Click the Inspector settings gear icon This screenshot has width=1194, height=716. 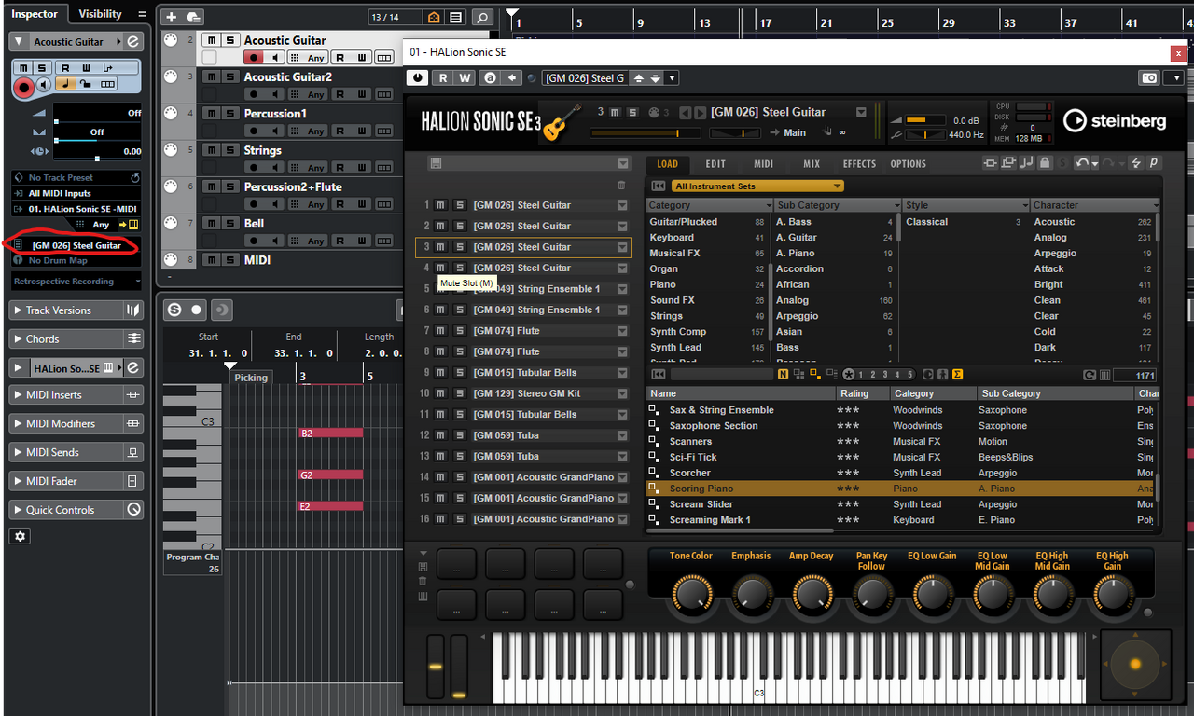coord(21,536)
